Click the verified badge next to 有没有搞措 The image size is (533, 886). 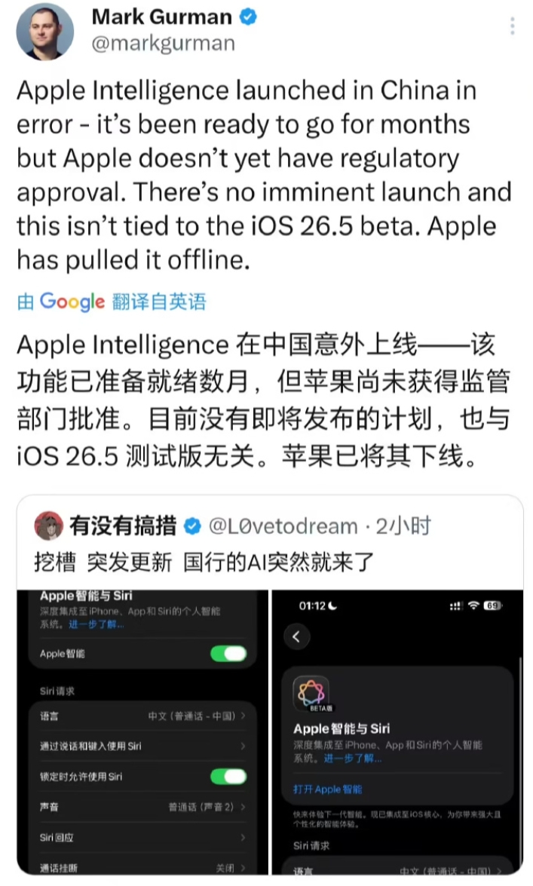click(193, 526)
